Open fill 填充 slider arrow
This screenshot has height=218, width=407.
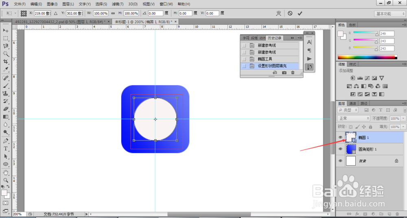pyautogui.click(x=403, y=127)
